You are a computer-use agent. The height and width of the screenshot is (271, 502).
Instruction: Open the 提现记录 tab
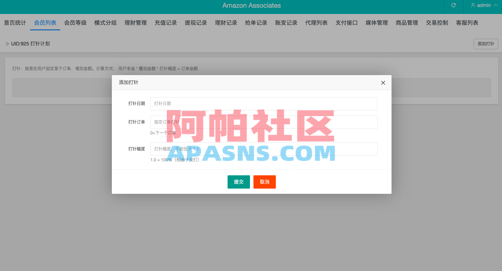point(196,23)
